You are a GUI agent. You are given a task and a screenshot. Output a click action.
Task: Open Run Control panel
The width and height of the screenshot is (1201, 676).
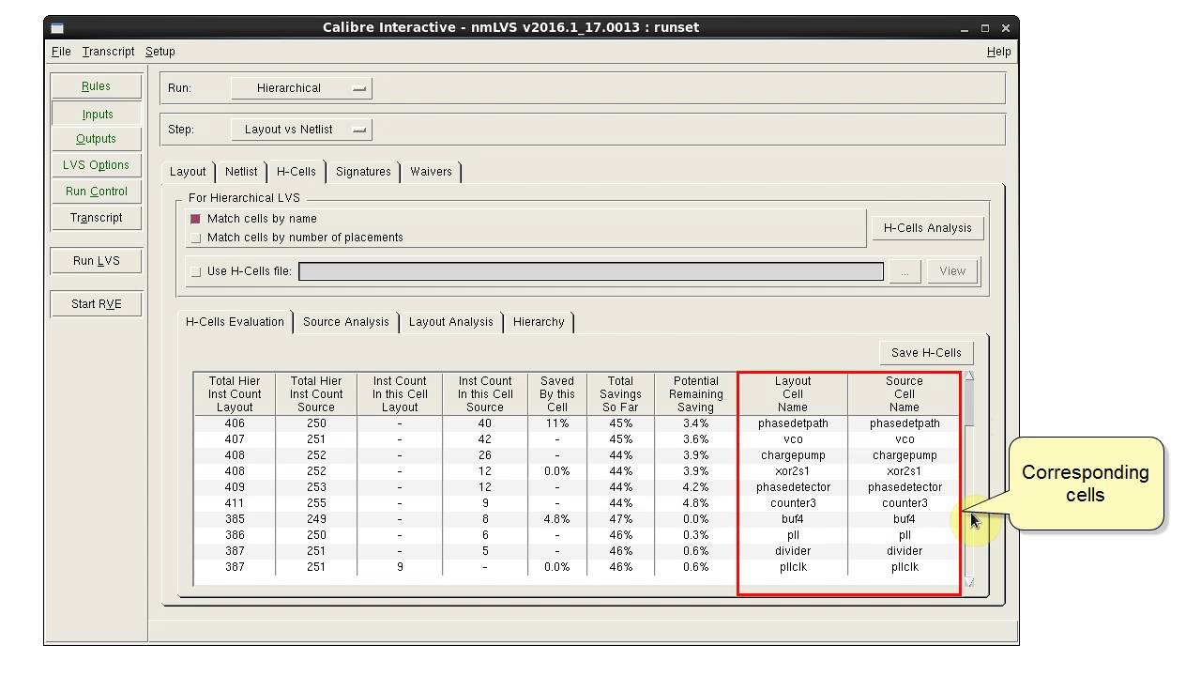[96, 192]
